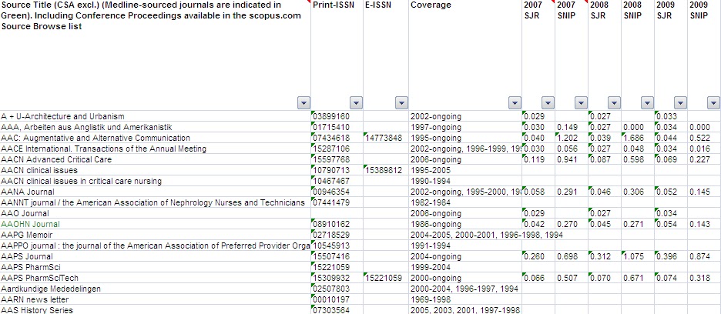Image resolution: width=721 pixels, height=314 pixels.
Task: Click Print-ISSN 01715410
Action: [337, 127]
